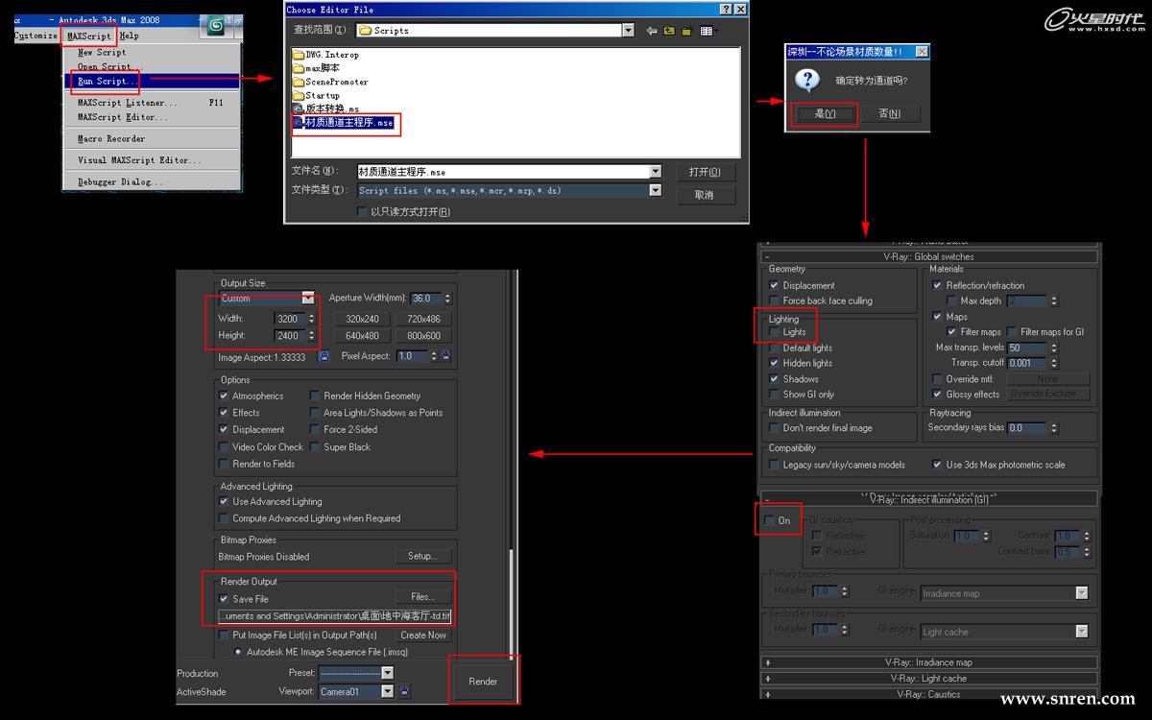Click the 打开 Open button
This screenshot has height=720, width=1152.
click(x=705, y=173)
